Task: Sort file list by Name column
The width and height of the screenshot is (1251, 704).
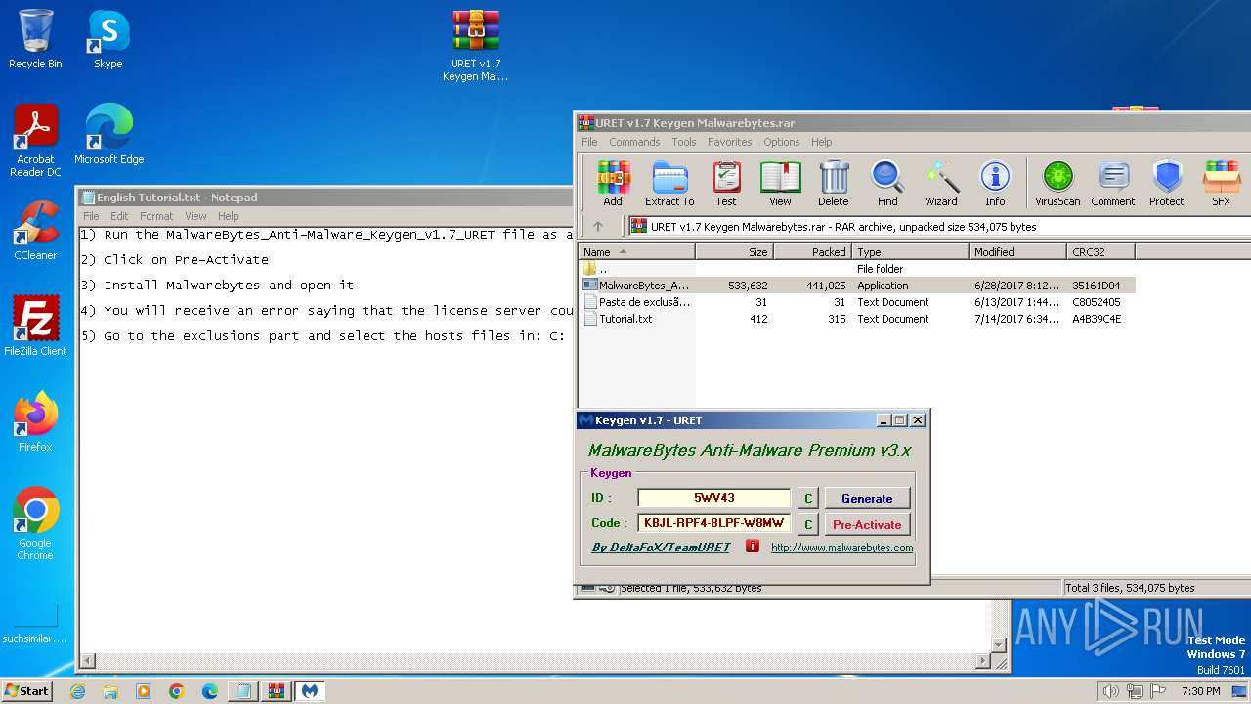Action: pyautogui.click(x=636, y=251)
